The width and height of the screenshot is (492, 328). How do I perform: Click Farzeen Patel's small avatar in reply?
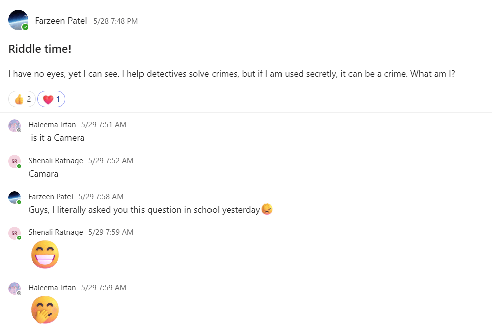14,197
